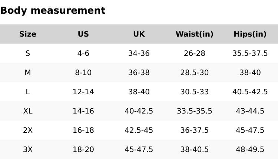Click the UK column header
The width and height of the screenshot is (278, 159).
[x=139, y=34]
